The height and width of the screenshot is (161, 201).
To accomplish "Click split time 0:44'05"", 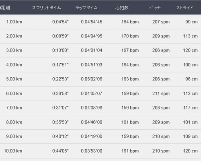I will click(x=60, y=151).
